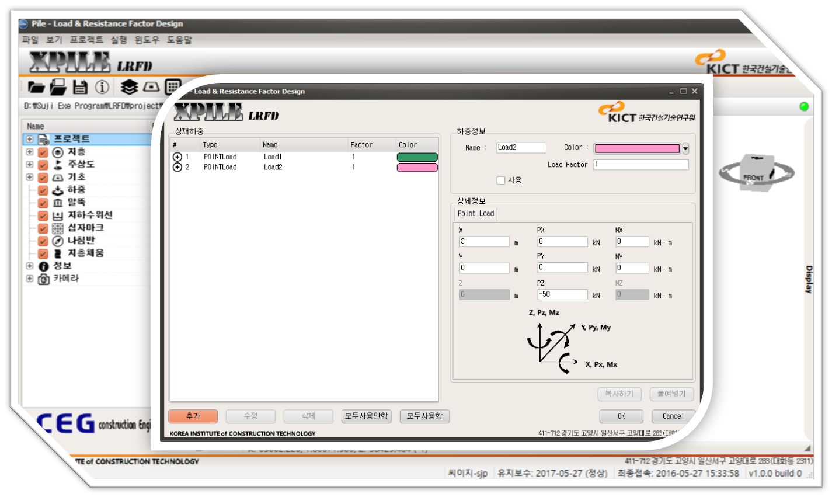This screenshot has height=497, width=832.
Task: Click the Cancel button
Action: tap(673, 416)
